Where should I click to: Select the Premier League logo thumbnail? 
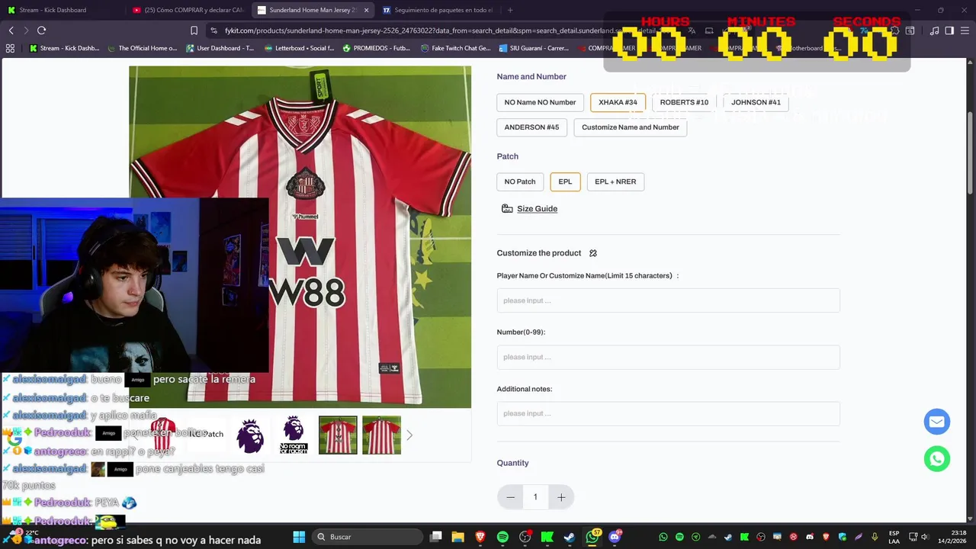pyautogui.click(x=250, y=435)
